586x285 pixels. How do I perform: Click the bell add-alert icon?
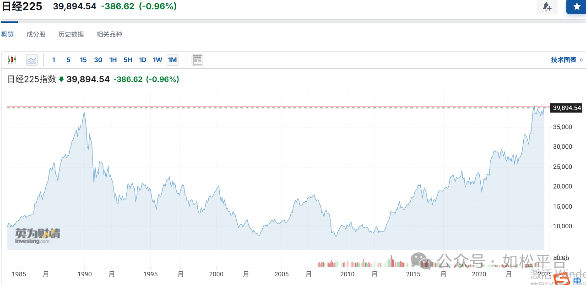coord(547,6)
